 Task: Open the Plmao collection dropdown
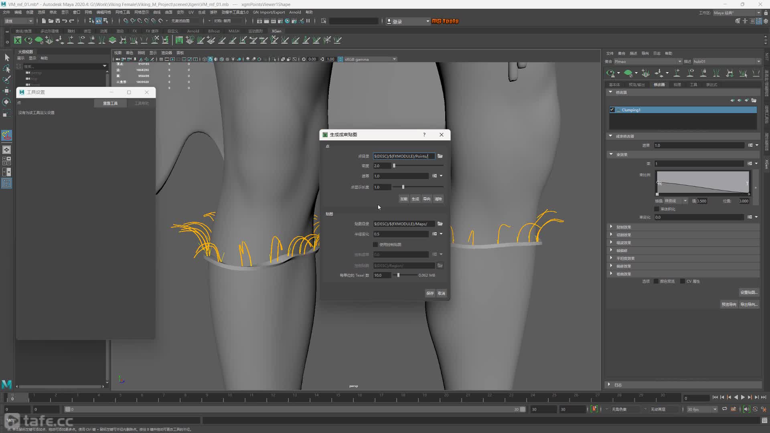click(648, 62)
